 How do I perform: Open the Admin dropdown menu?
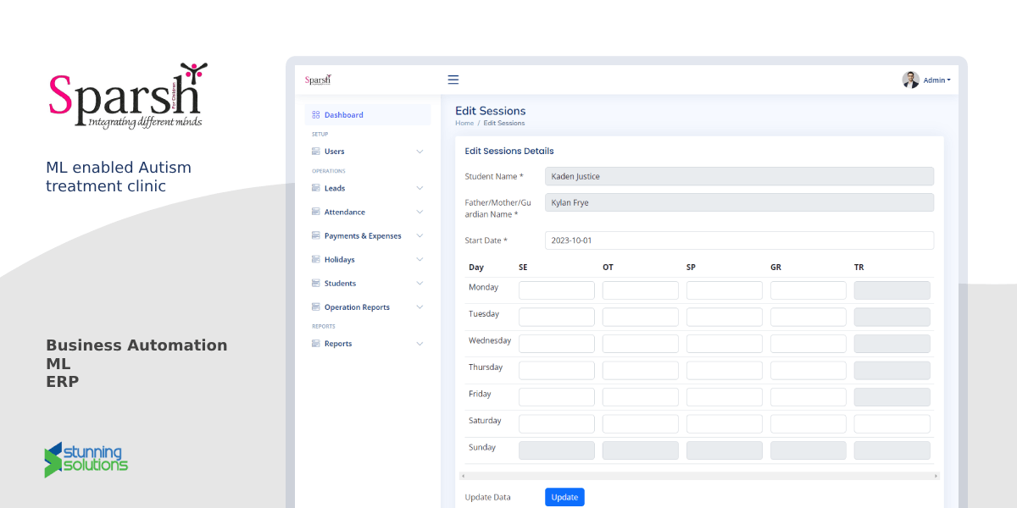[x=936, y=79]
